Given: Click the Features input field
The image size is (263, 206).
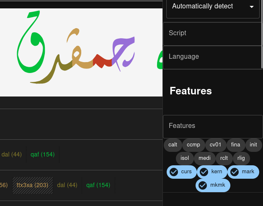Looking at the screenshot, I should pyautogui.click(x=212, y=126).
